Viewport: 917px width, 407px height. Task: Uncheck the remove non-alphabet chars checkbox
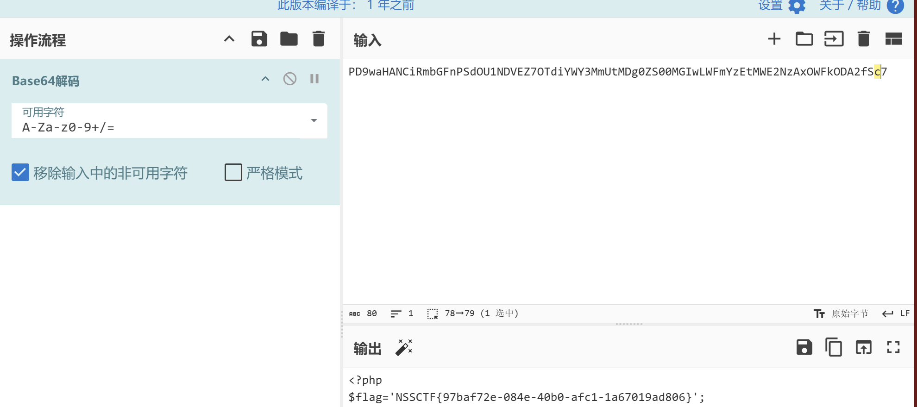tap(20, 172)
